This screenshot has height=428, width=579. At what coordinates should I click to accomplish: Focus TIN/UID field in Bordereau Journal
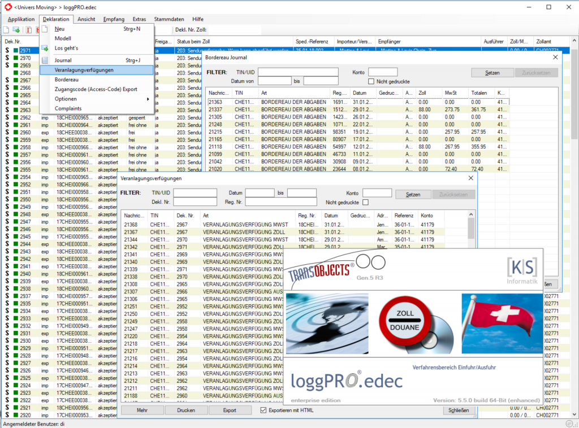click(298, 72)
